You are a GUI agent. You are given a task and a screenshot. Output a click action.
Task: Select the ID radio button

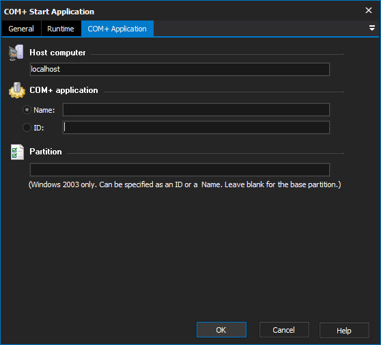tap(27, 128)
